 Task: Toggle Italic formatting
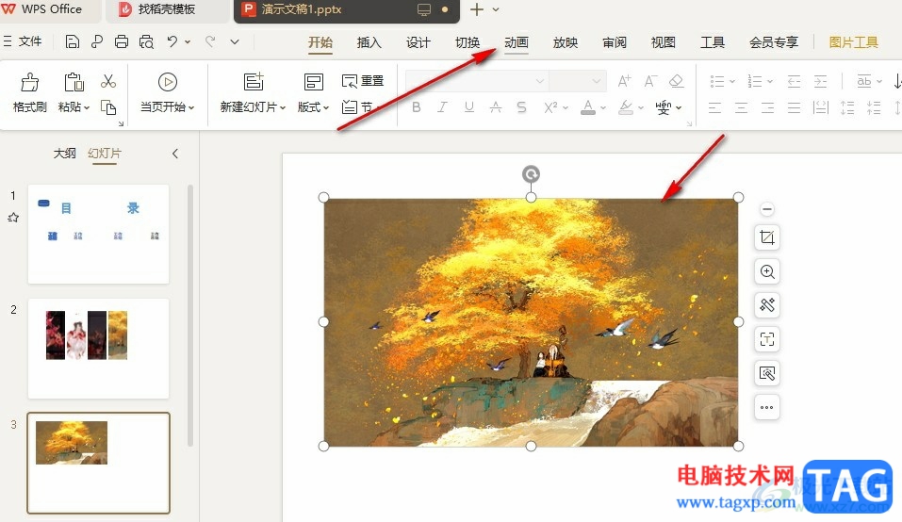tap(442, 106)
